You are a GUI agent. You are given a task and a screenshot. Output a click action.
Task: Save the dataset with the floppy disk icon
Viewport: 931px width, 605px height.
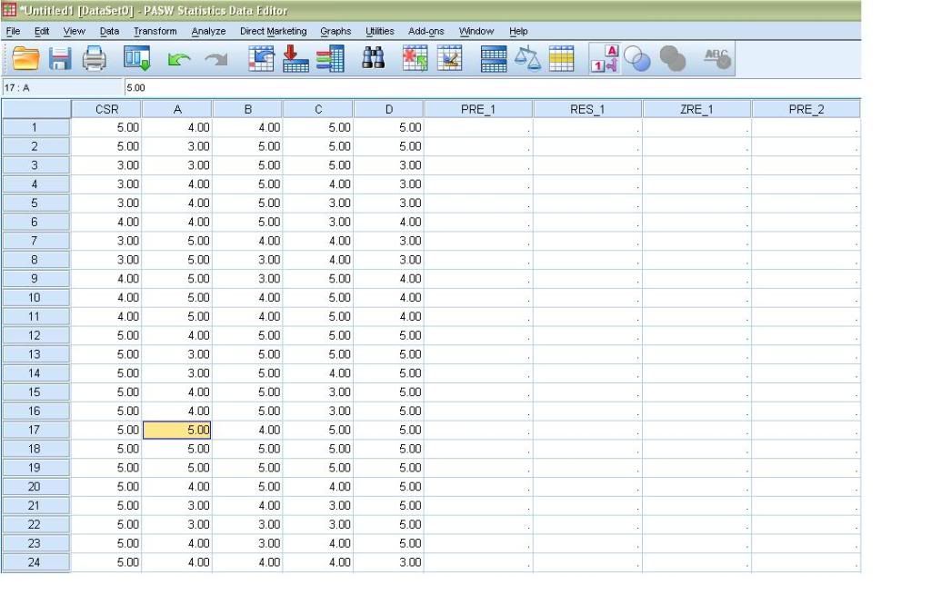[x=60, y=59]
